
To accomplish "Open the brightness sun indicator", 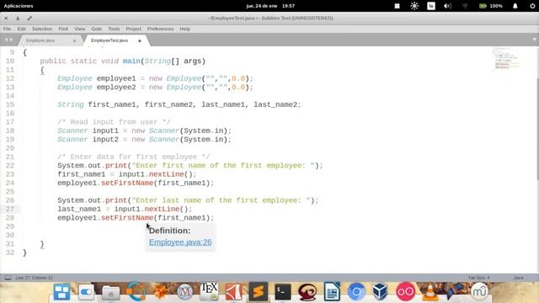I will click(414, 6).
